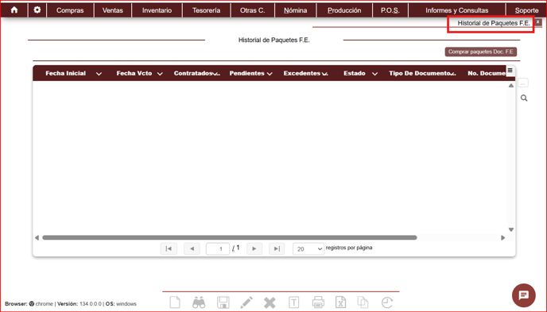Click the horizontal scrollbar of the grid

point(230,237)
